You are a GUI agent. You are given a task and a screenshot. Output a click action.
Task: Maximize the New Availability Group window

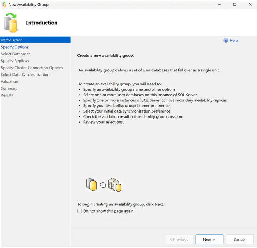coord(235,4)
